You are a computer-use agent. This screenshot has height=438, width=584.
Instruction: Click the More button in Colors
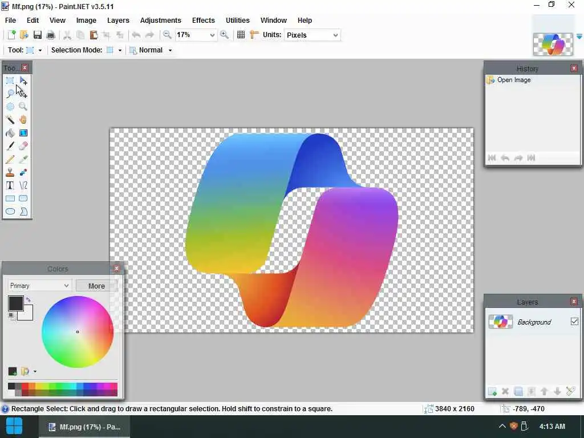[96, 286]
